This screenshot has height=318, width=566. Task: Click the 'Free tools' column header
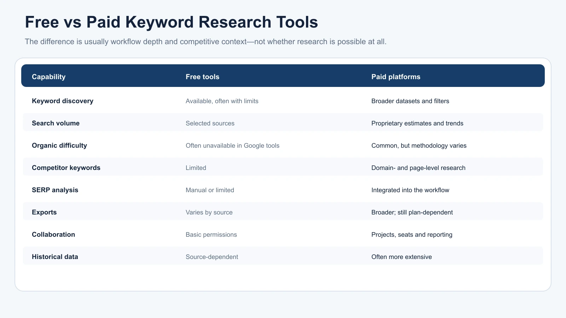202,77
